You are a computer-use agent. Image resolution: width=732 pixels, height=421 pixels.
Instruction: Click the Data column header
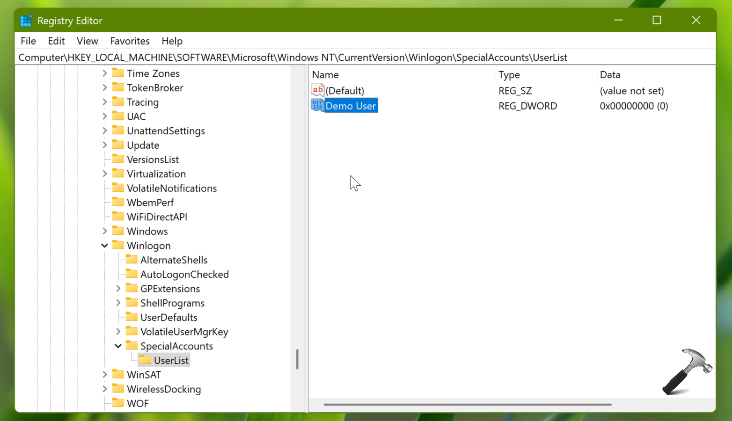click(x=610, y=75)
